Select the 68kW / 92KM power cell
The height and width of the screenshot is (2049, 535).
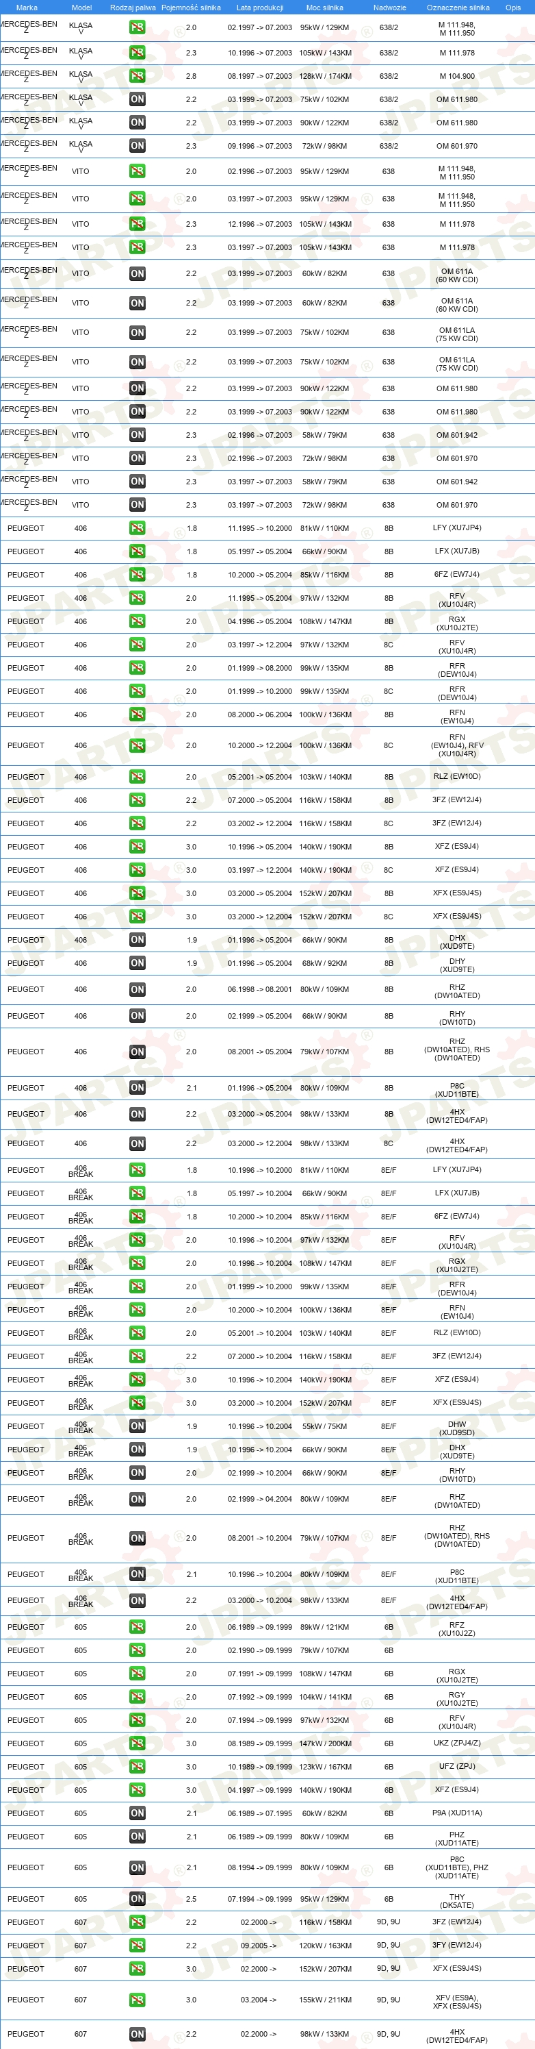(324, 963)
